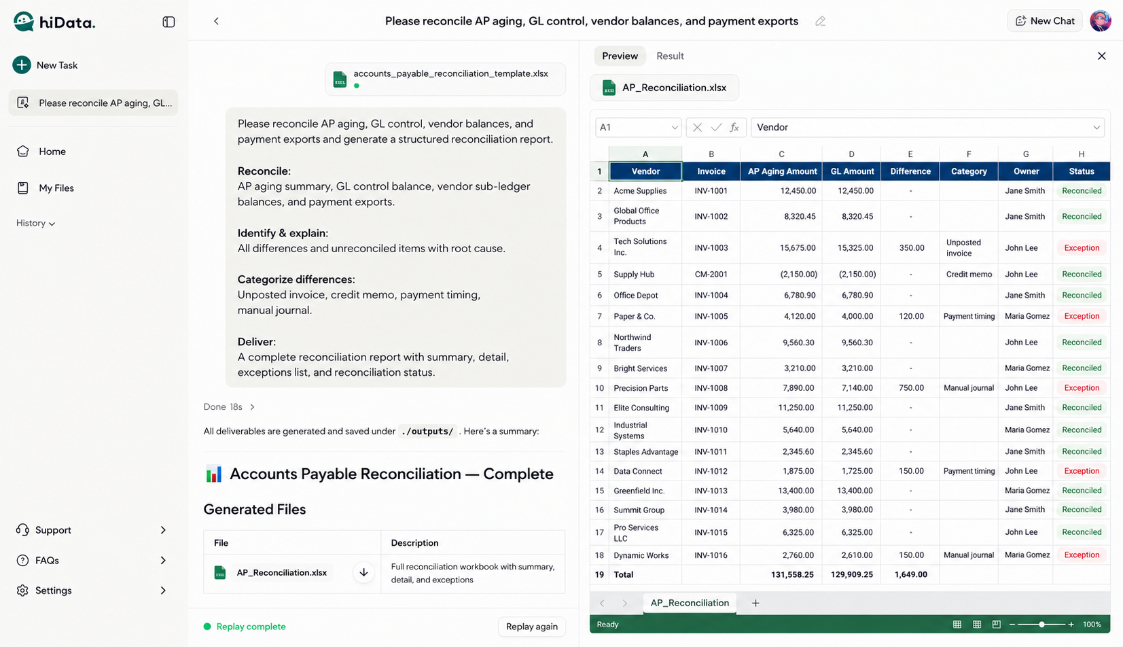Select row 10 header

coord(599,388)
